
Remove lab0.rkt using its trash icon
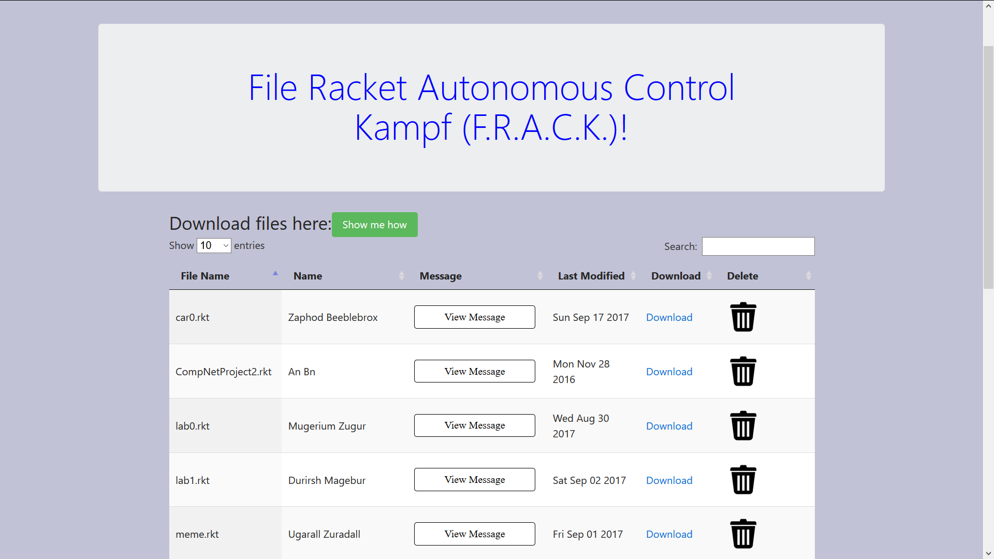point(743,426)
